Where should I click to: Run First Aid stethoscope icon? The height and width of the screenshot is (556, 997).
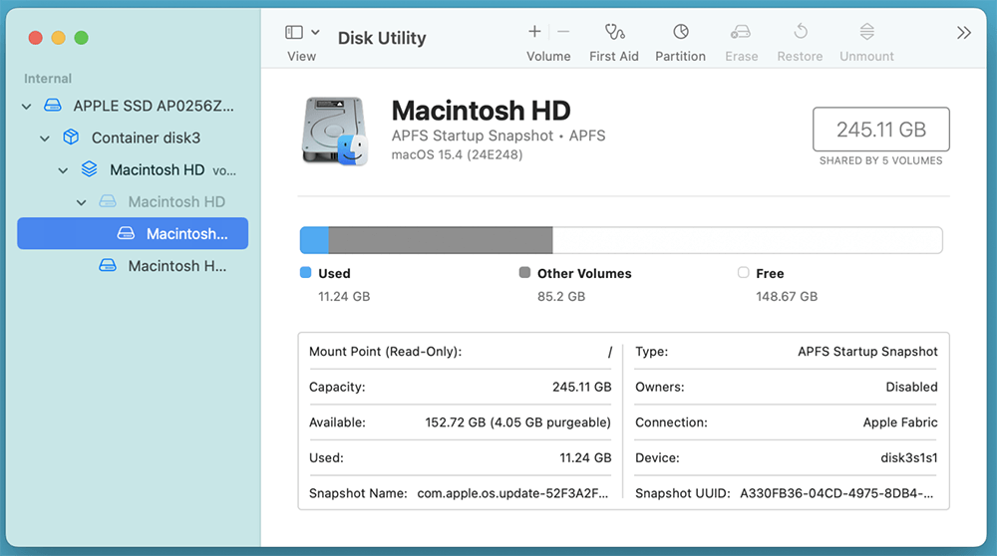tap(614, 31)
